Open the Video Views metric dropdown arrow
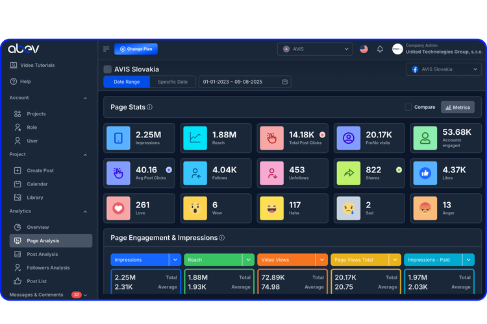The width and height of the screenshot is (487, 324). point(322,260)
